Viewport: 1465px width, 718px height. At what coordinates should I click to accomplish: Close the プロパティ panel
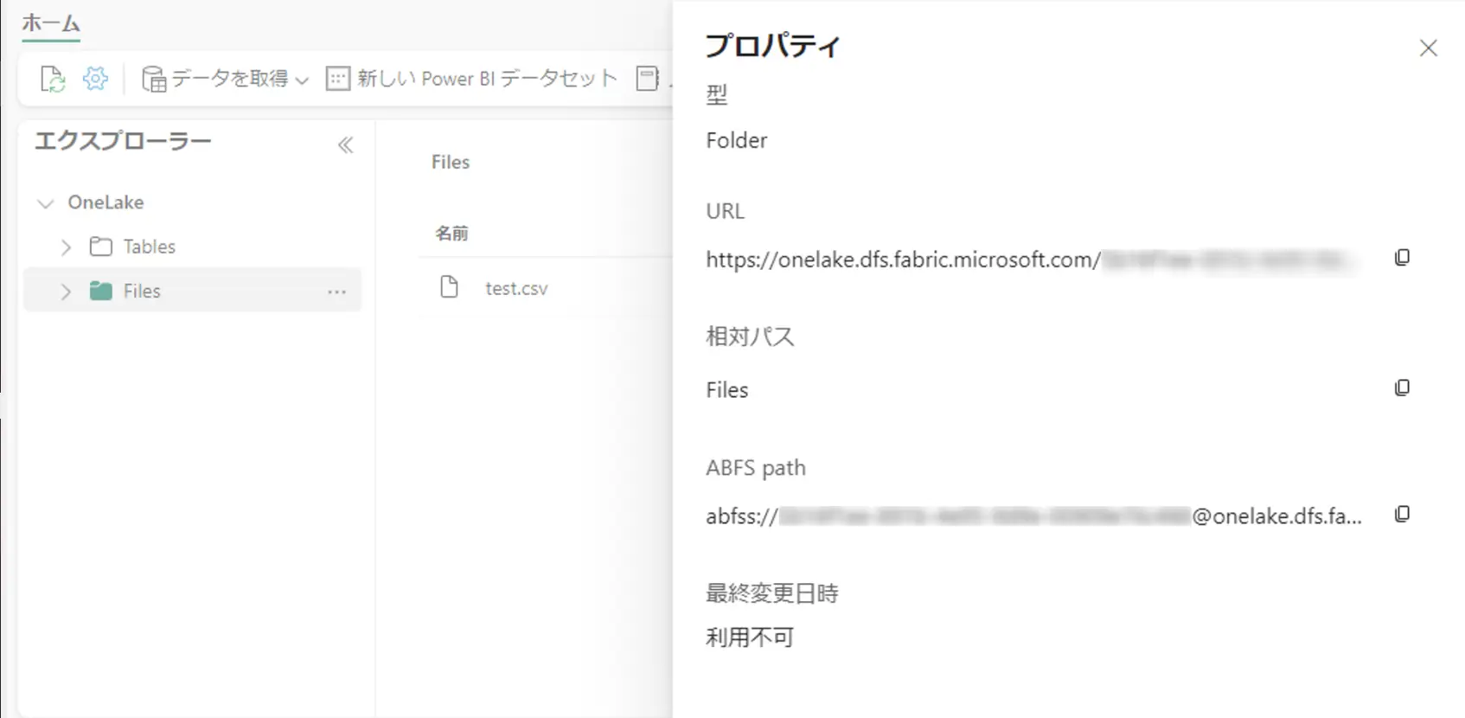(1429, 48)
